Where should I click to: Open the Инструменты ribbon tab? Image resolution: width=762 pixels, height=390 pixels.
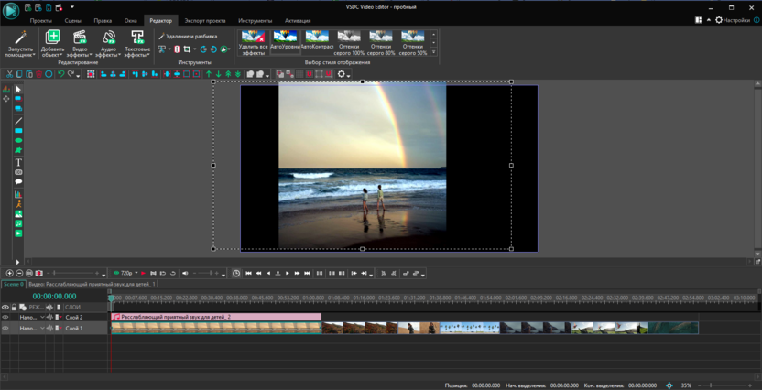[255, 20]
